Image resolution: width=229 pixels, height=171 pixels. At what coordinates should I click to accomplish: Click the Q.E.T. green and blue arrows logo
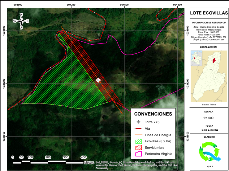coord(210,152)
